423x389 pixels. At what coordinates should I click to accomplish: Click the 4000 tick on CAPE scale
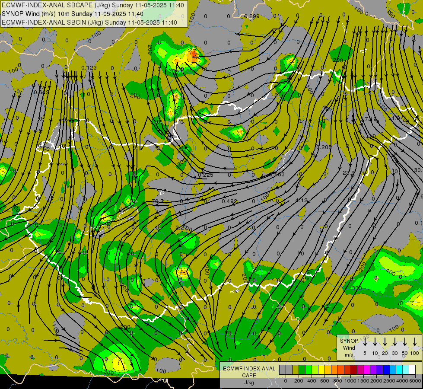pos(402,381)
